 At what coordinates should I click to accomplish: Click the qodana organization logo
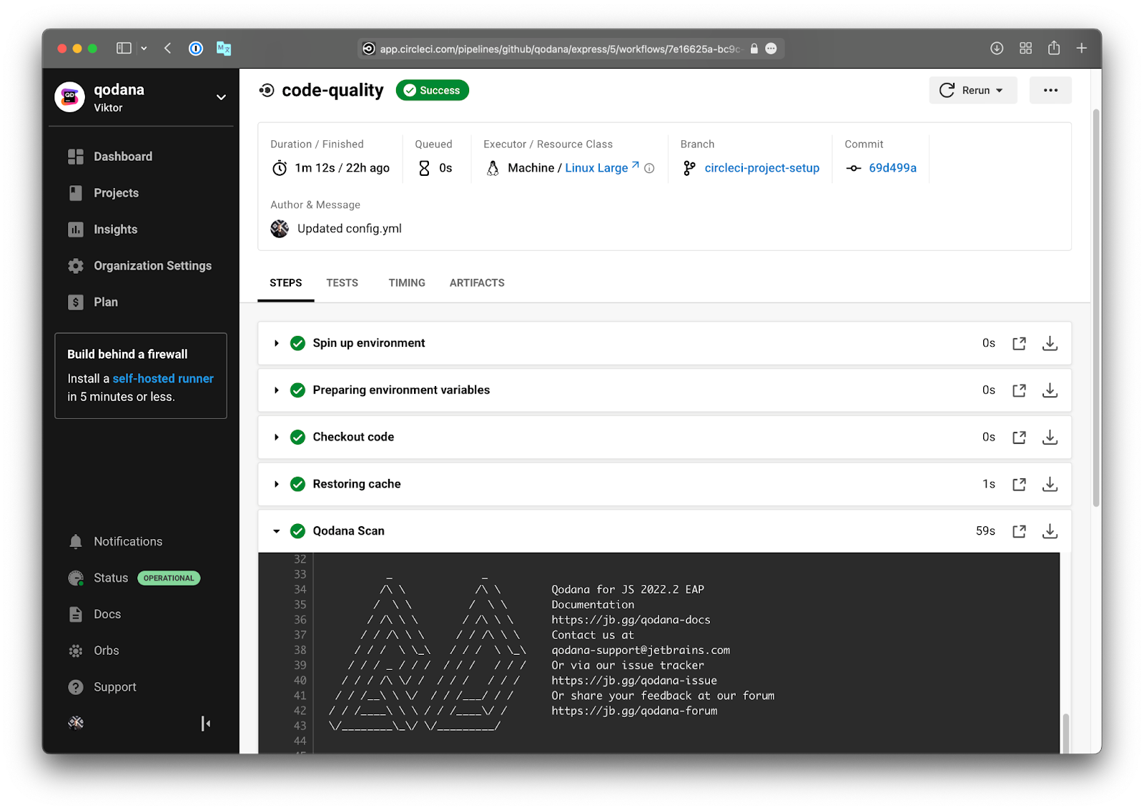pos(69,97)
